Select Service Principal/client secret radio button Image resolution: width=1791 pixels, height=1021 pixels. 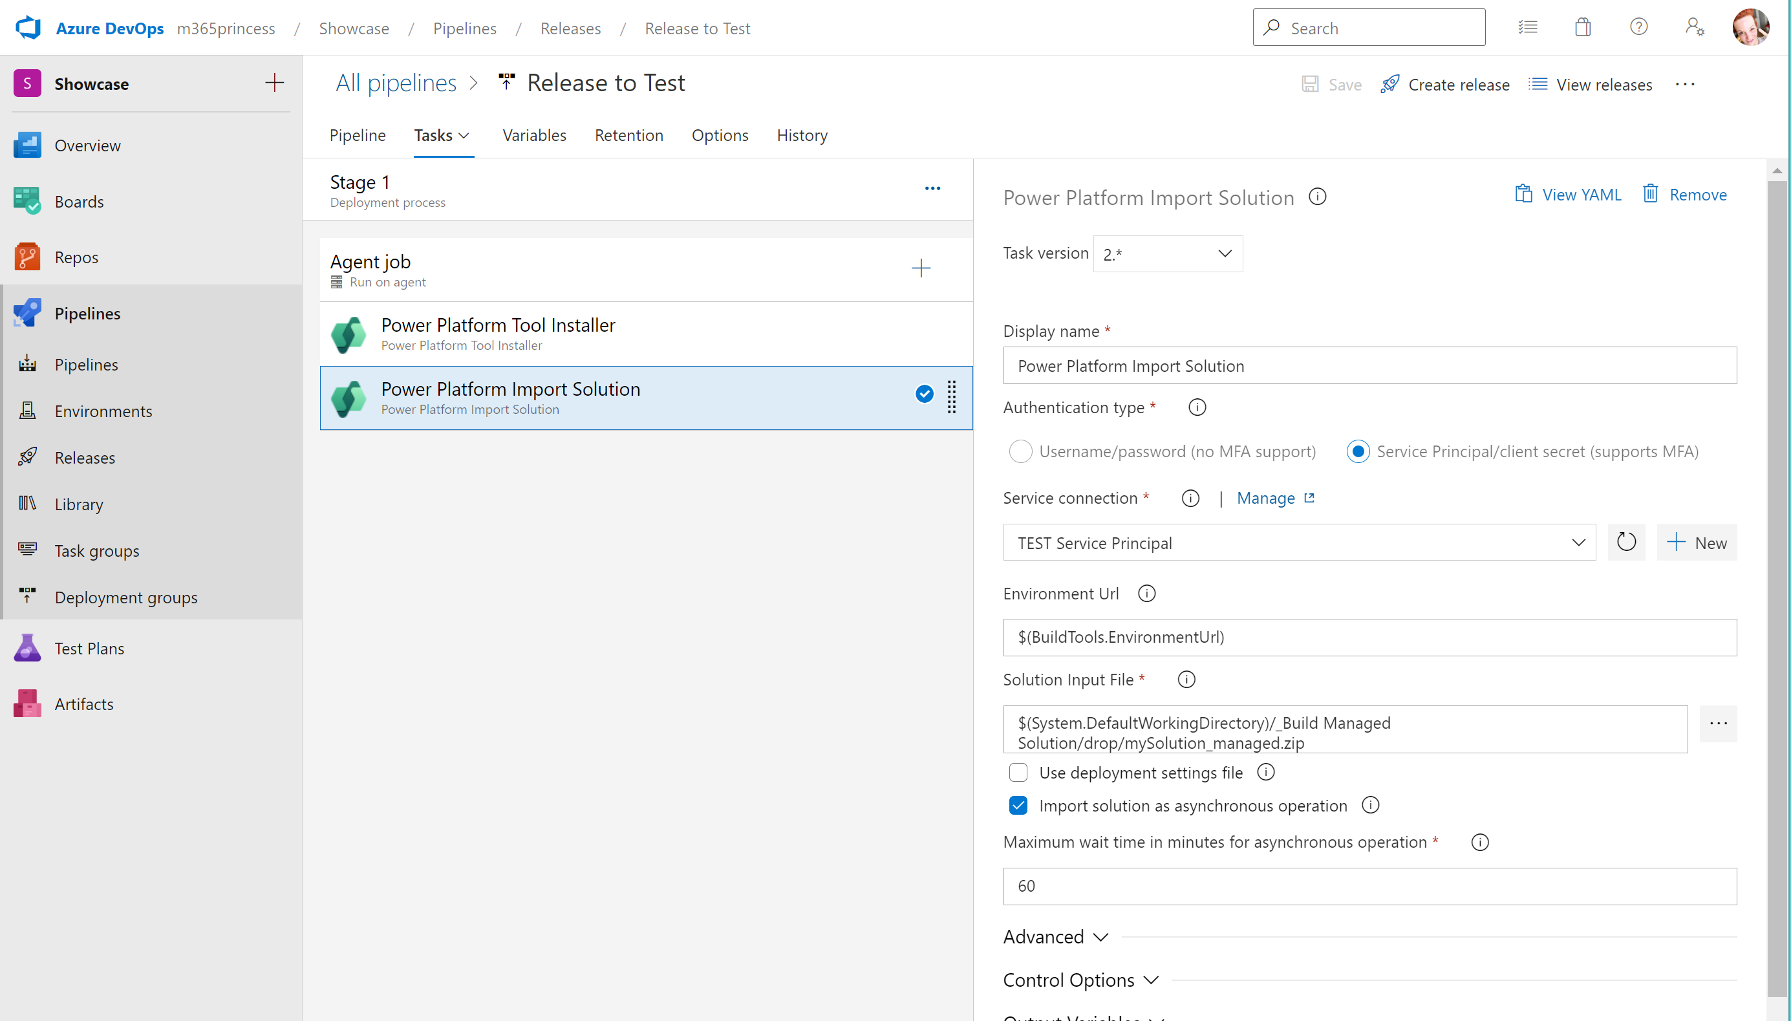coord(1358,451)
